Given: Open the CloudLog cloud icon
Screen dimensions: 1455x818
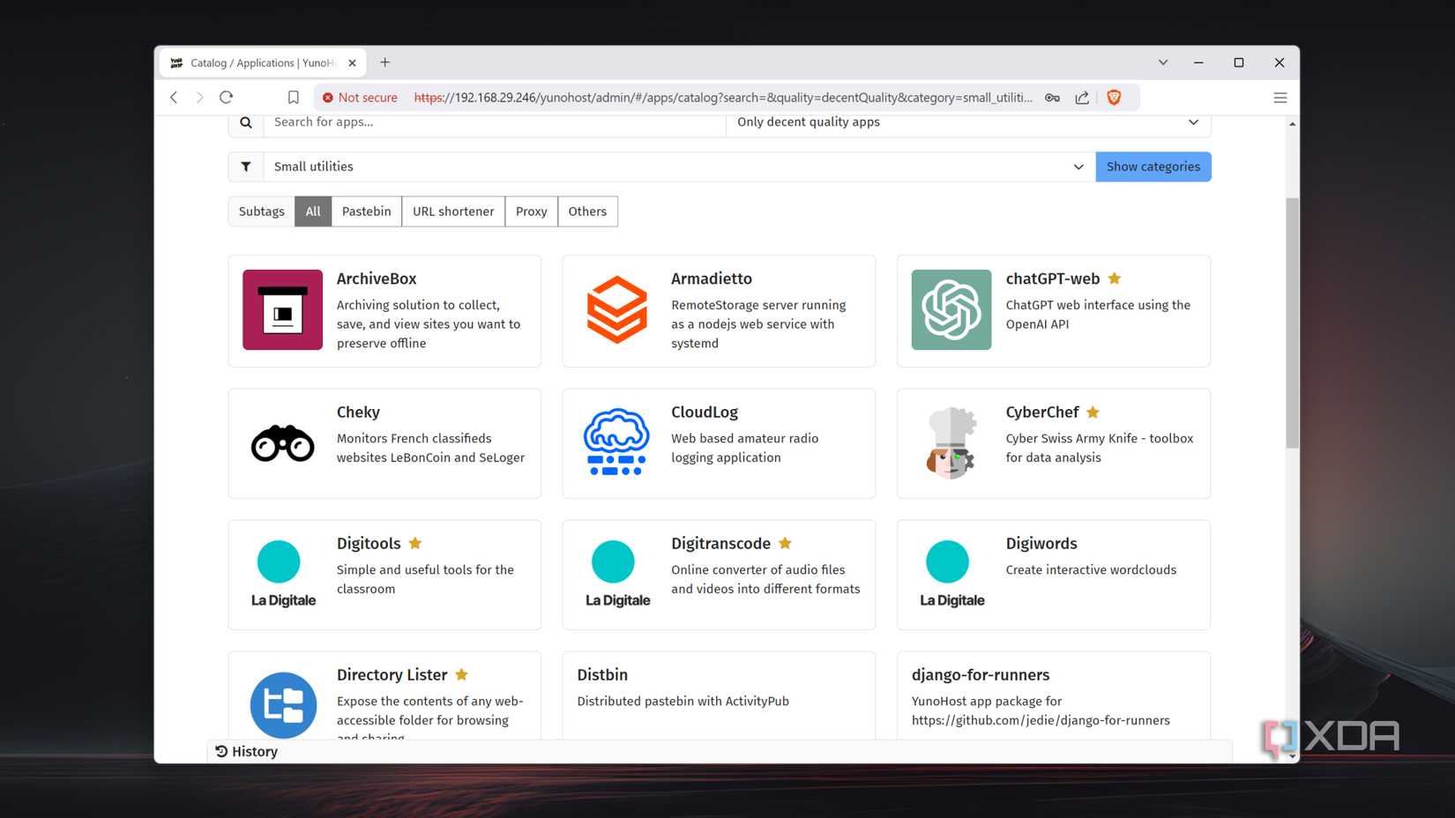Looking at the screenshot, I should [616, 442].
